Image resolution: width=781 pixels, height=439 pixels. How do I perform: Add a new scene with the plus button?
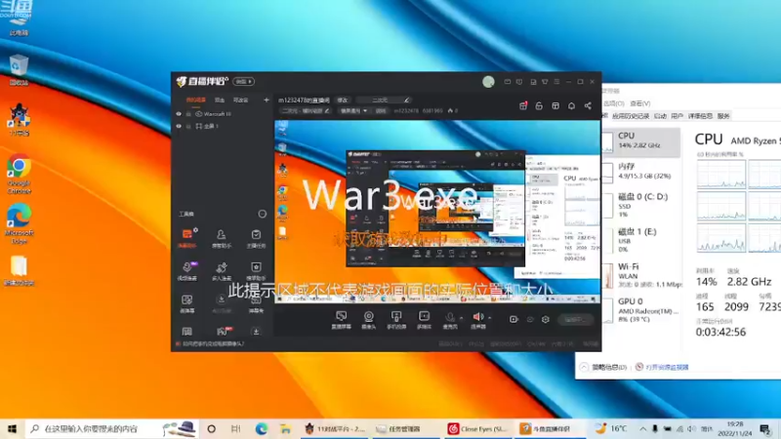point(266,100)
